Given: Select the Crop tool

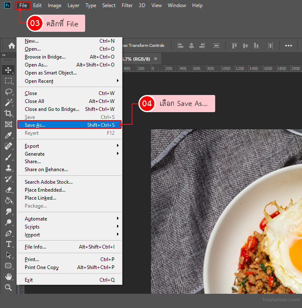Looking at the screenshot, I should [8, 113].
